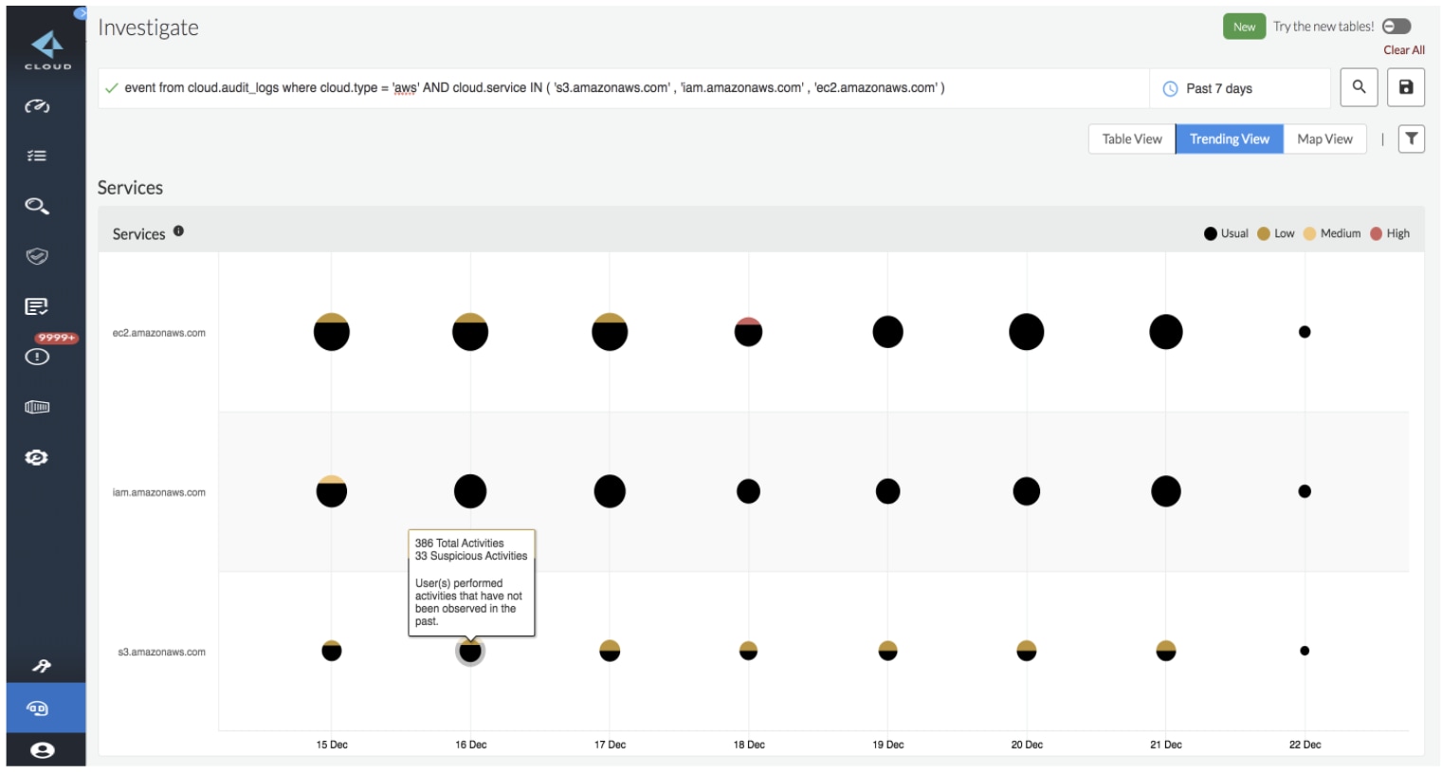Click the Prisma Cloud logo
The height and width of the screenshot is (774, 1443).
click(x=47, y=49)
